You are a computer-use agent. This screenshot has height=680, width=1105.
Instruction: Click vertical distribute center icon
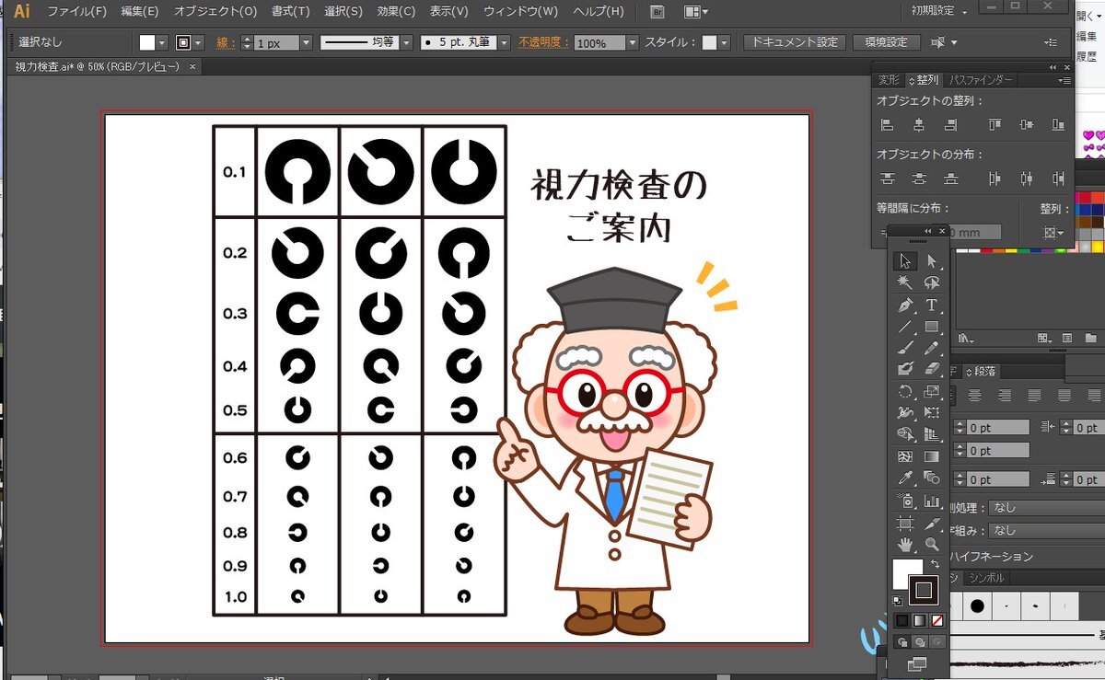pyautogui.click(x=919, y=179)
